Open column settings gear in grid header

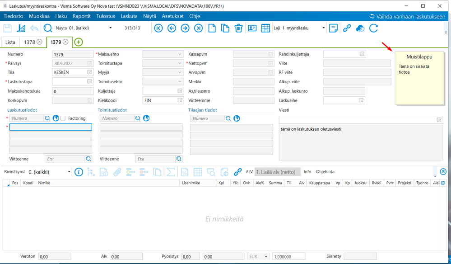pyautogui.click(x=443, y=183)
